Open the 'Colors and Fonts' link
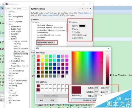This screenshot has width=132, height=108. 50,15
